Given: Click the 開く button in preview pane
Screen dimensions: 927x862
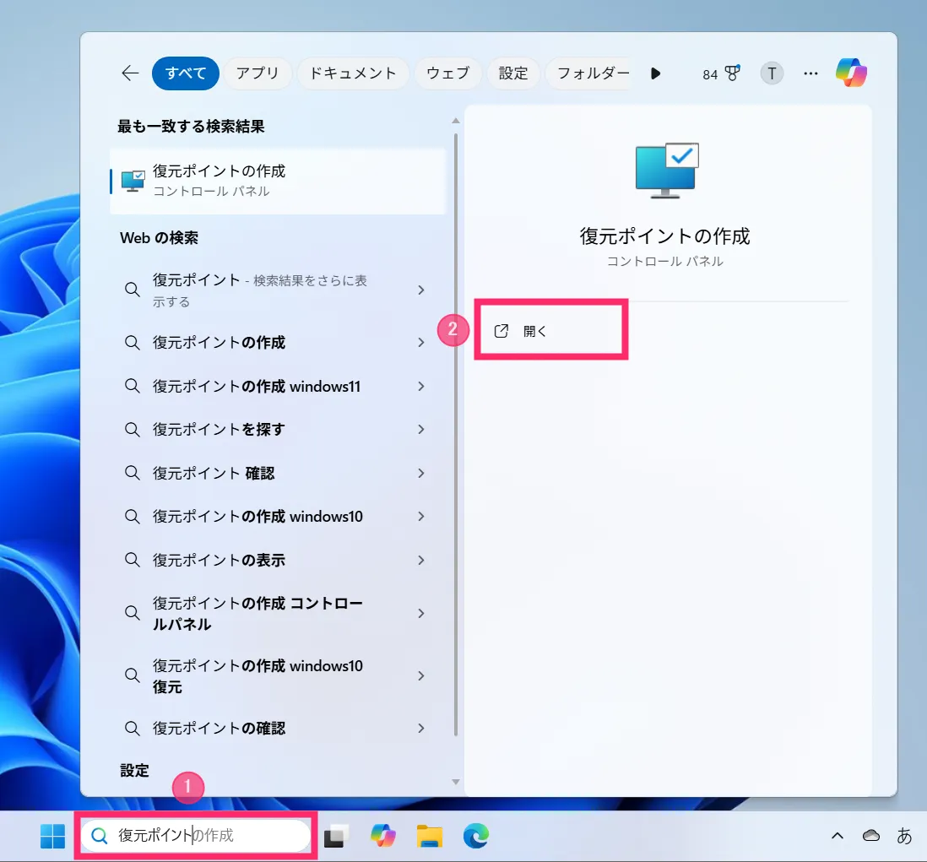Looking at the screenshot, I should pyautogui.click(x=551, y=330).
